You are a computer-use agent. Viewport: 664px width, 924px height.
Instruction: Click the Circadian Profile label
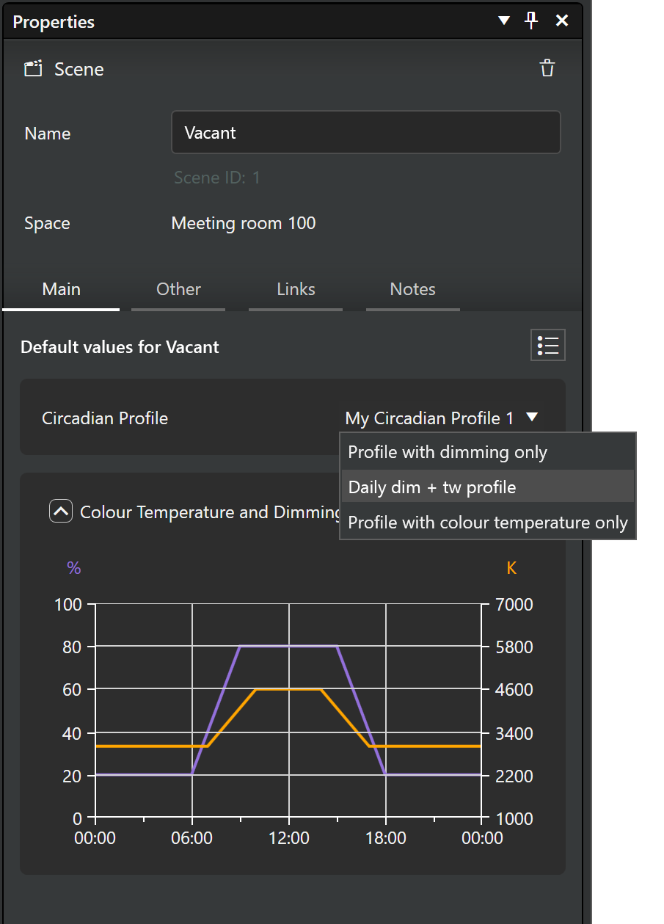(x=105, y=418)
